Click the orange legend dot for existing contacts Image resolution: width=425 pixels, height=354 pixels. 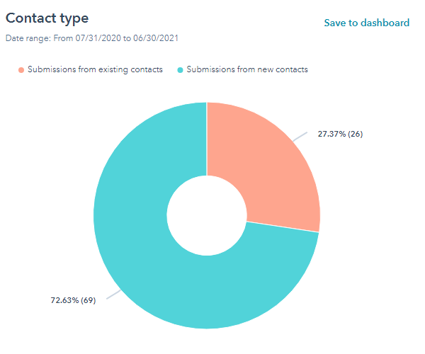tap(21, 69)
